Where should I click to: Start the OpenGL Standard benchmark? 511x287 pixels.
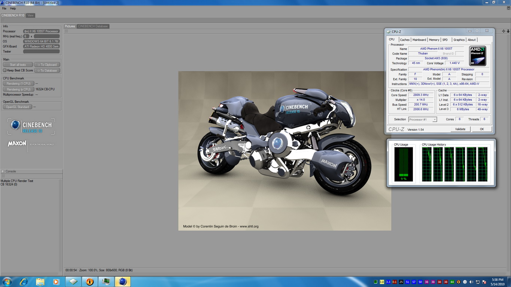click(x=18, y=107)
